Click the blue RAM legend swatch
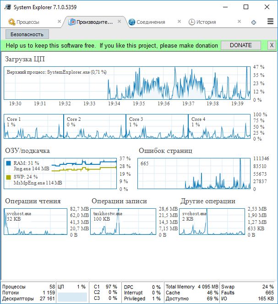 coord(9,163)
